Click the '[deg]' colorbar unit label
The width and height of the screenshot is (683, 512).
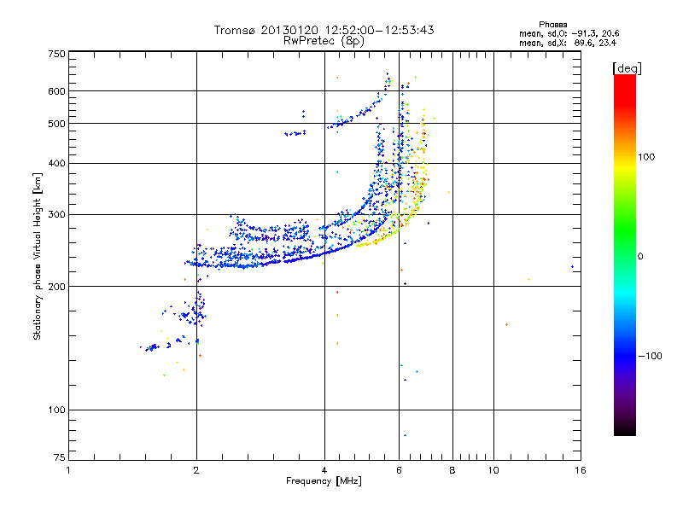point(627,68)
